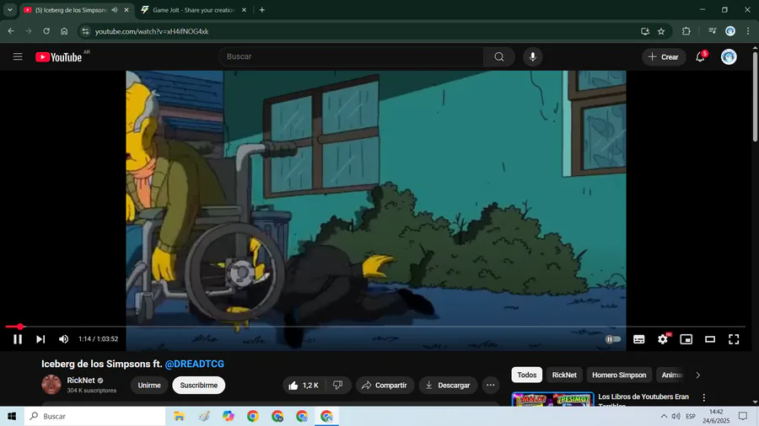This screenshot has width=759, height=426.
Task: Focus the YouTube Buscar search field
Action: [x=351, y=56]
